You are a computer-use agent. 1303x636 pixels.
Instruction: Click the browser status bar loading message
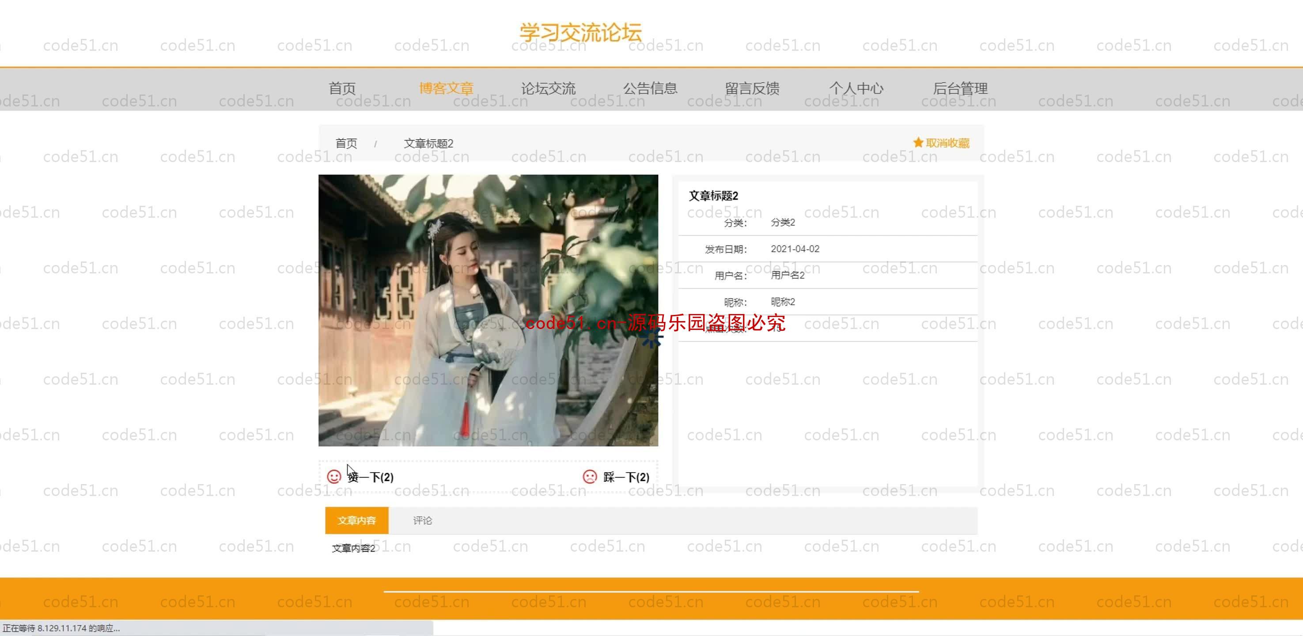coord(61,628)
